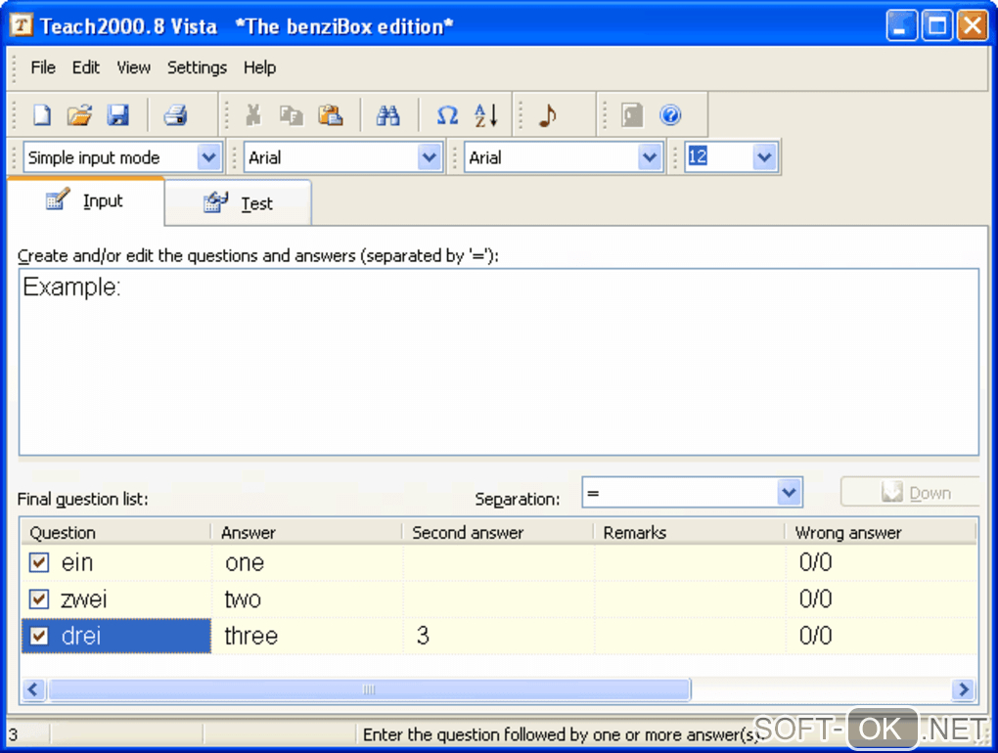Image resolution: width=998 pixels, height=753 pixels.
Task: Copy selection with the copy icon
Action: 292,115
